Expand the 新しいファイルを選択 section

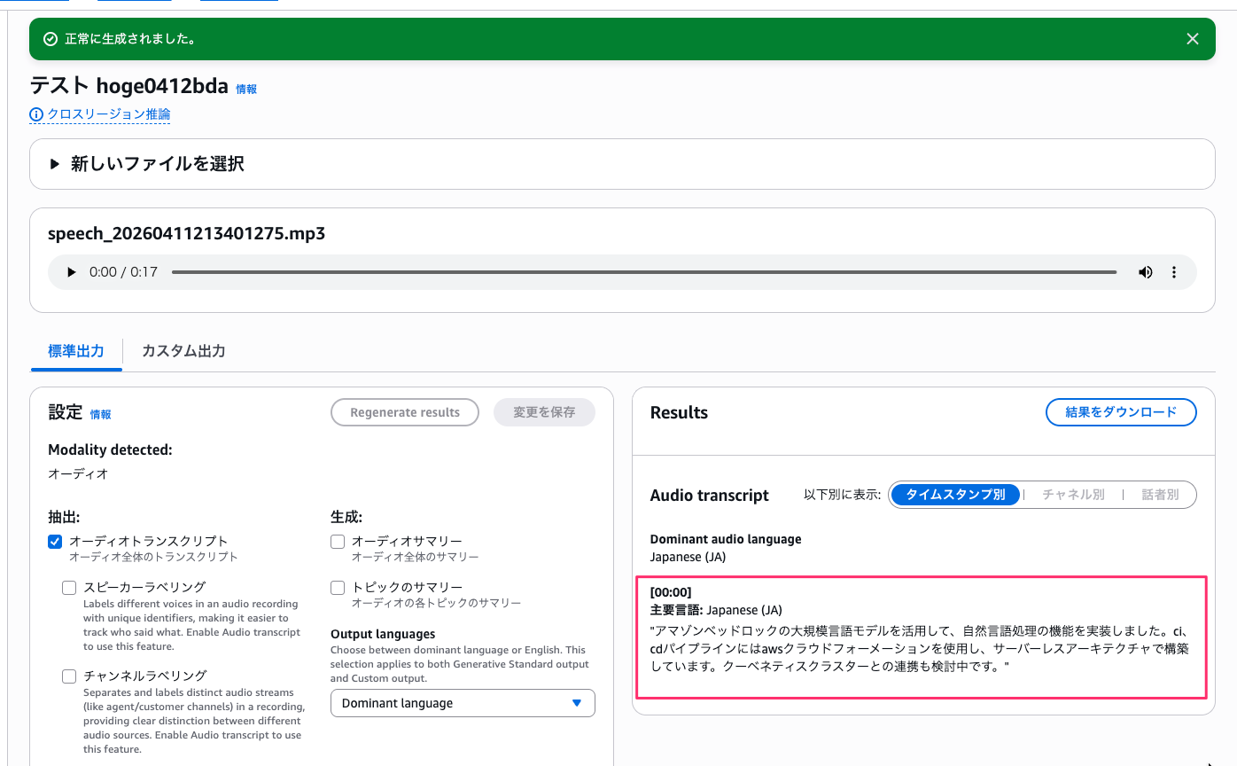click(55, 164)
